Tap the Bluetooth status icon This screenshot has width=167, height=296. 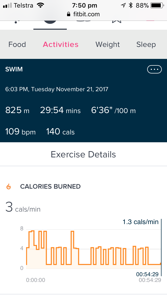[131, 5]
